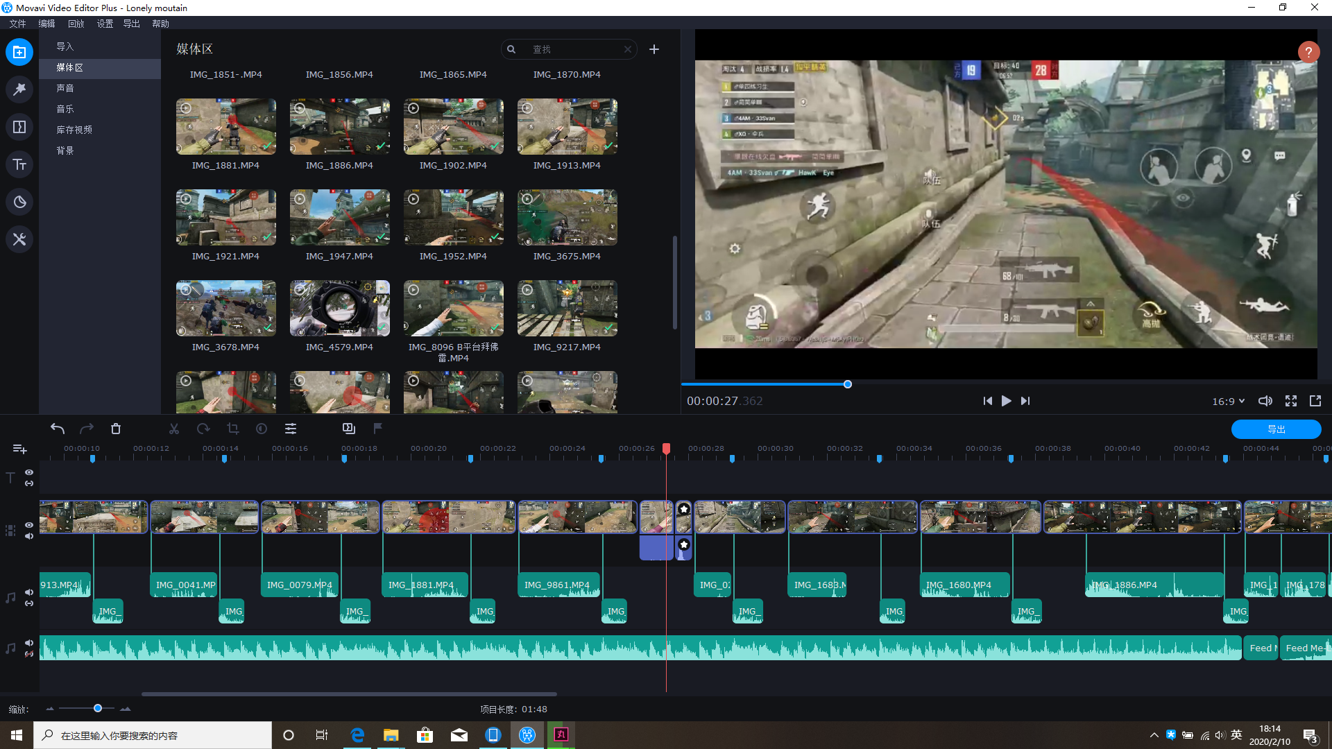
Task: Click the help question mark button
Action: coord(1308,52)
